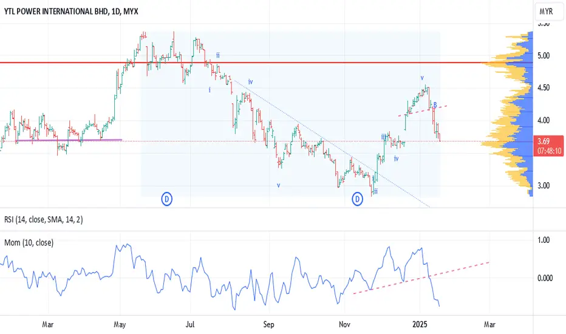Click the 0.000 momentum axis label
The width and height of the screenshot is (566, 334).
tap(545, 278)
